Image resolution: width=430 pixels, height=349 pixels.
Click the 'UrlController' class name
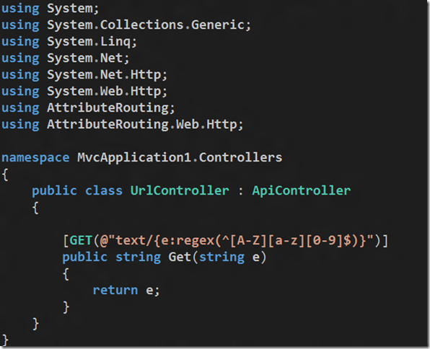point(180,190)
